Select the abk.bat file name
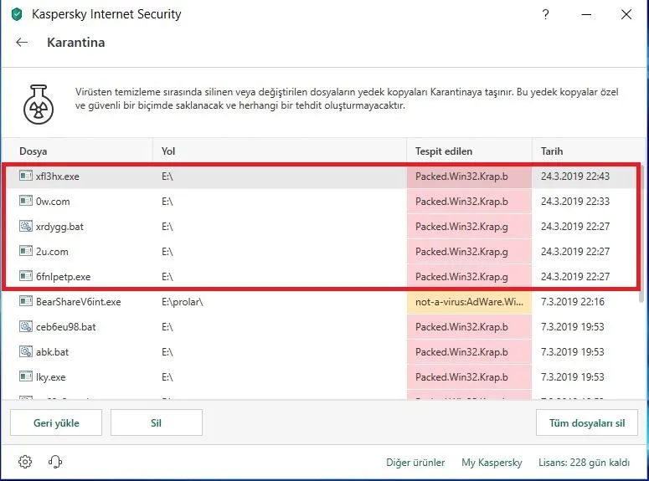This screenshot has width=649, height=481. click(x=52, y=352)
